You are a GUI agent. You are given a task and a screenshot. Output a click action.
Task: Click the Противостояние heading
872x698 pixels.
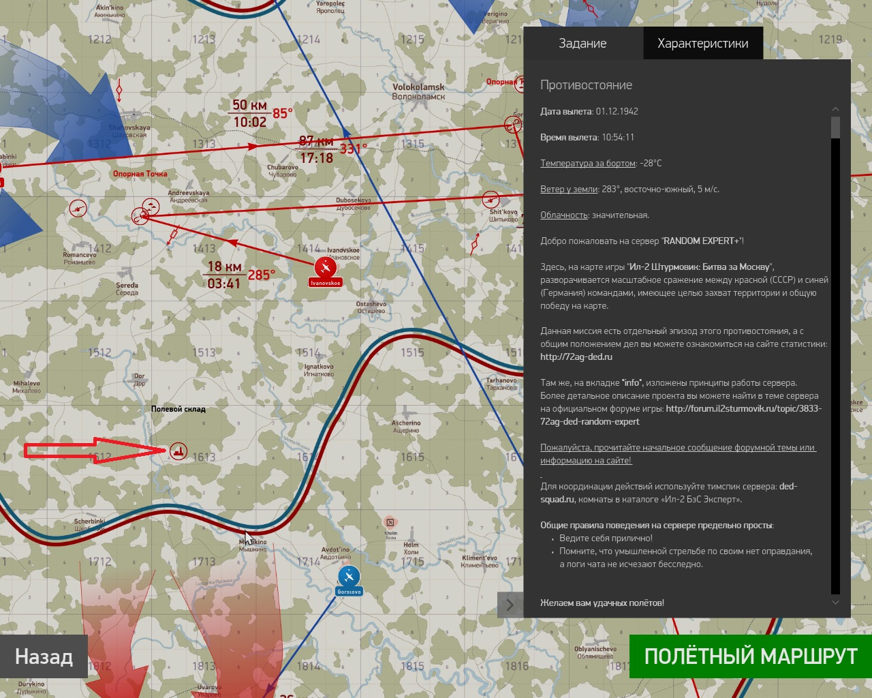587,85
